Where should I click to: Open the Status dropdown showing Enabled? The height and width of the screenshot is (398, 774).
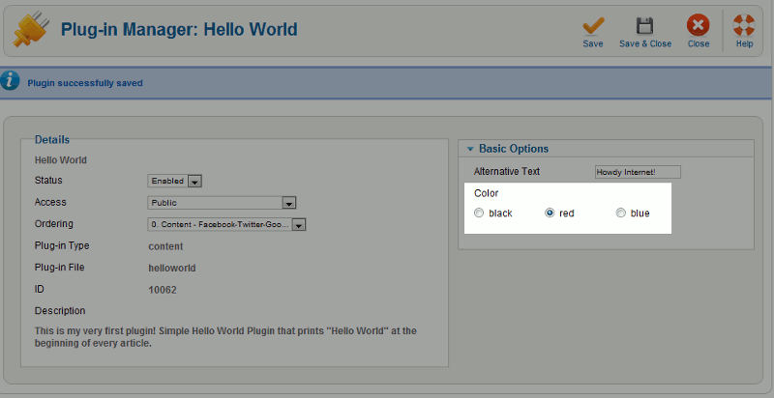175,181
